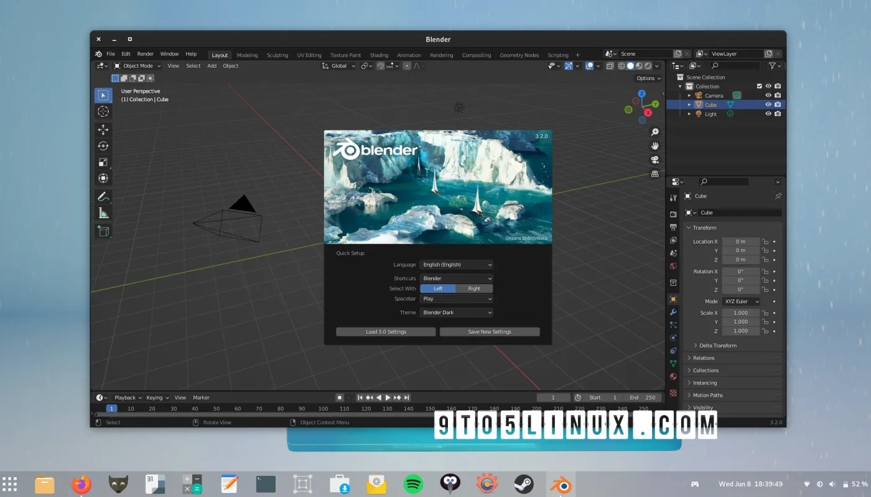
Task: Open the Add menu in viewport header
Action: click(x=212, y=66)
